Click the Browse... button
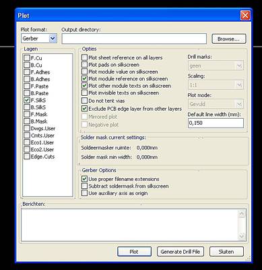 pos(229,39)
